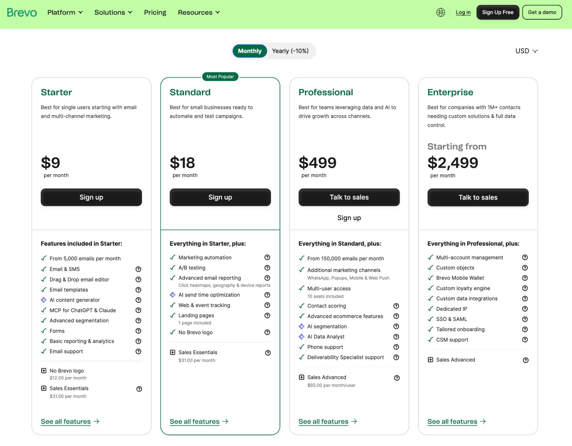Screen dimensions: 572x446
Task: Sign up for the Starter plan
Action: (x=91, y=197)
